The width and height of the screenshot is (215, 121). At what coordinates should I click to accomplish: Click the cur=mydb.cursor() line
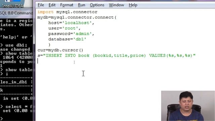point(60,50)
